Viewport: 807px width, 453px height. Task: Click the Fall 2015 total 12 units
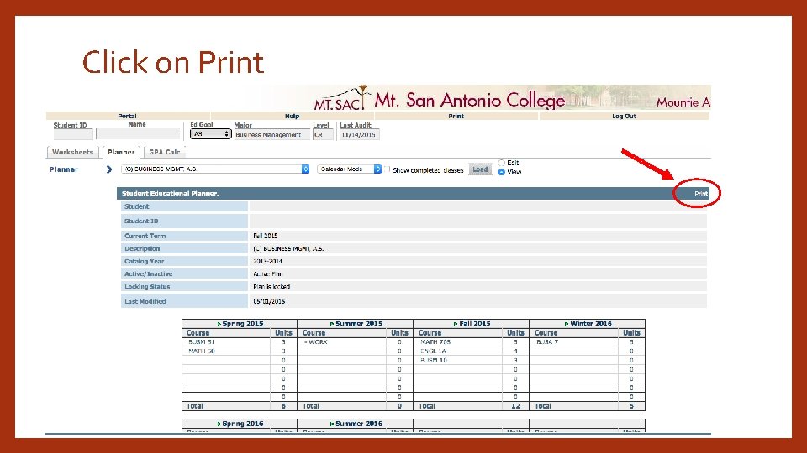pyautogui.click(x=515, y=406)
